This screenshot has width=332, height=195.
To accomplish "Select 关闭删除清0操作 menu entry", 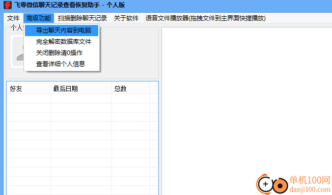I will point(62,53).
